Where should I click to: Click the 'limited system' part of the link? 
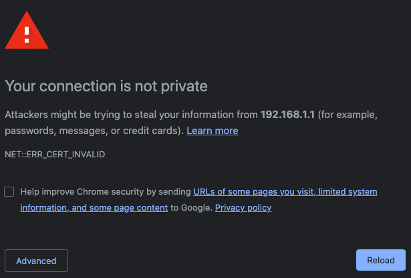tap(348, 192)
